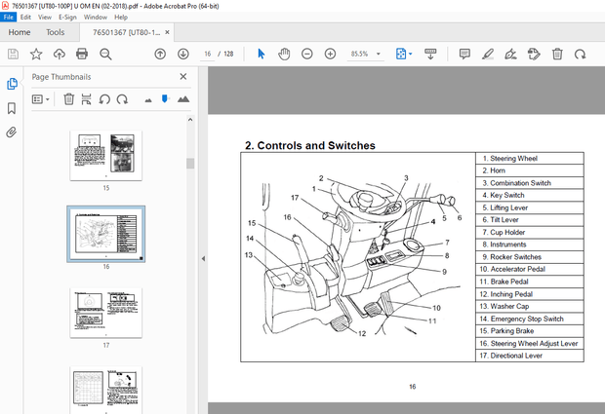The width and height of the screenshot is (605, 414).
Task: Close the Page Thumbnails panel
Action: 183,77
